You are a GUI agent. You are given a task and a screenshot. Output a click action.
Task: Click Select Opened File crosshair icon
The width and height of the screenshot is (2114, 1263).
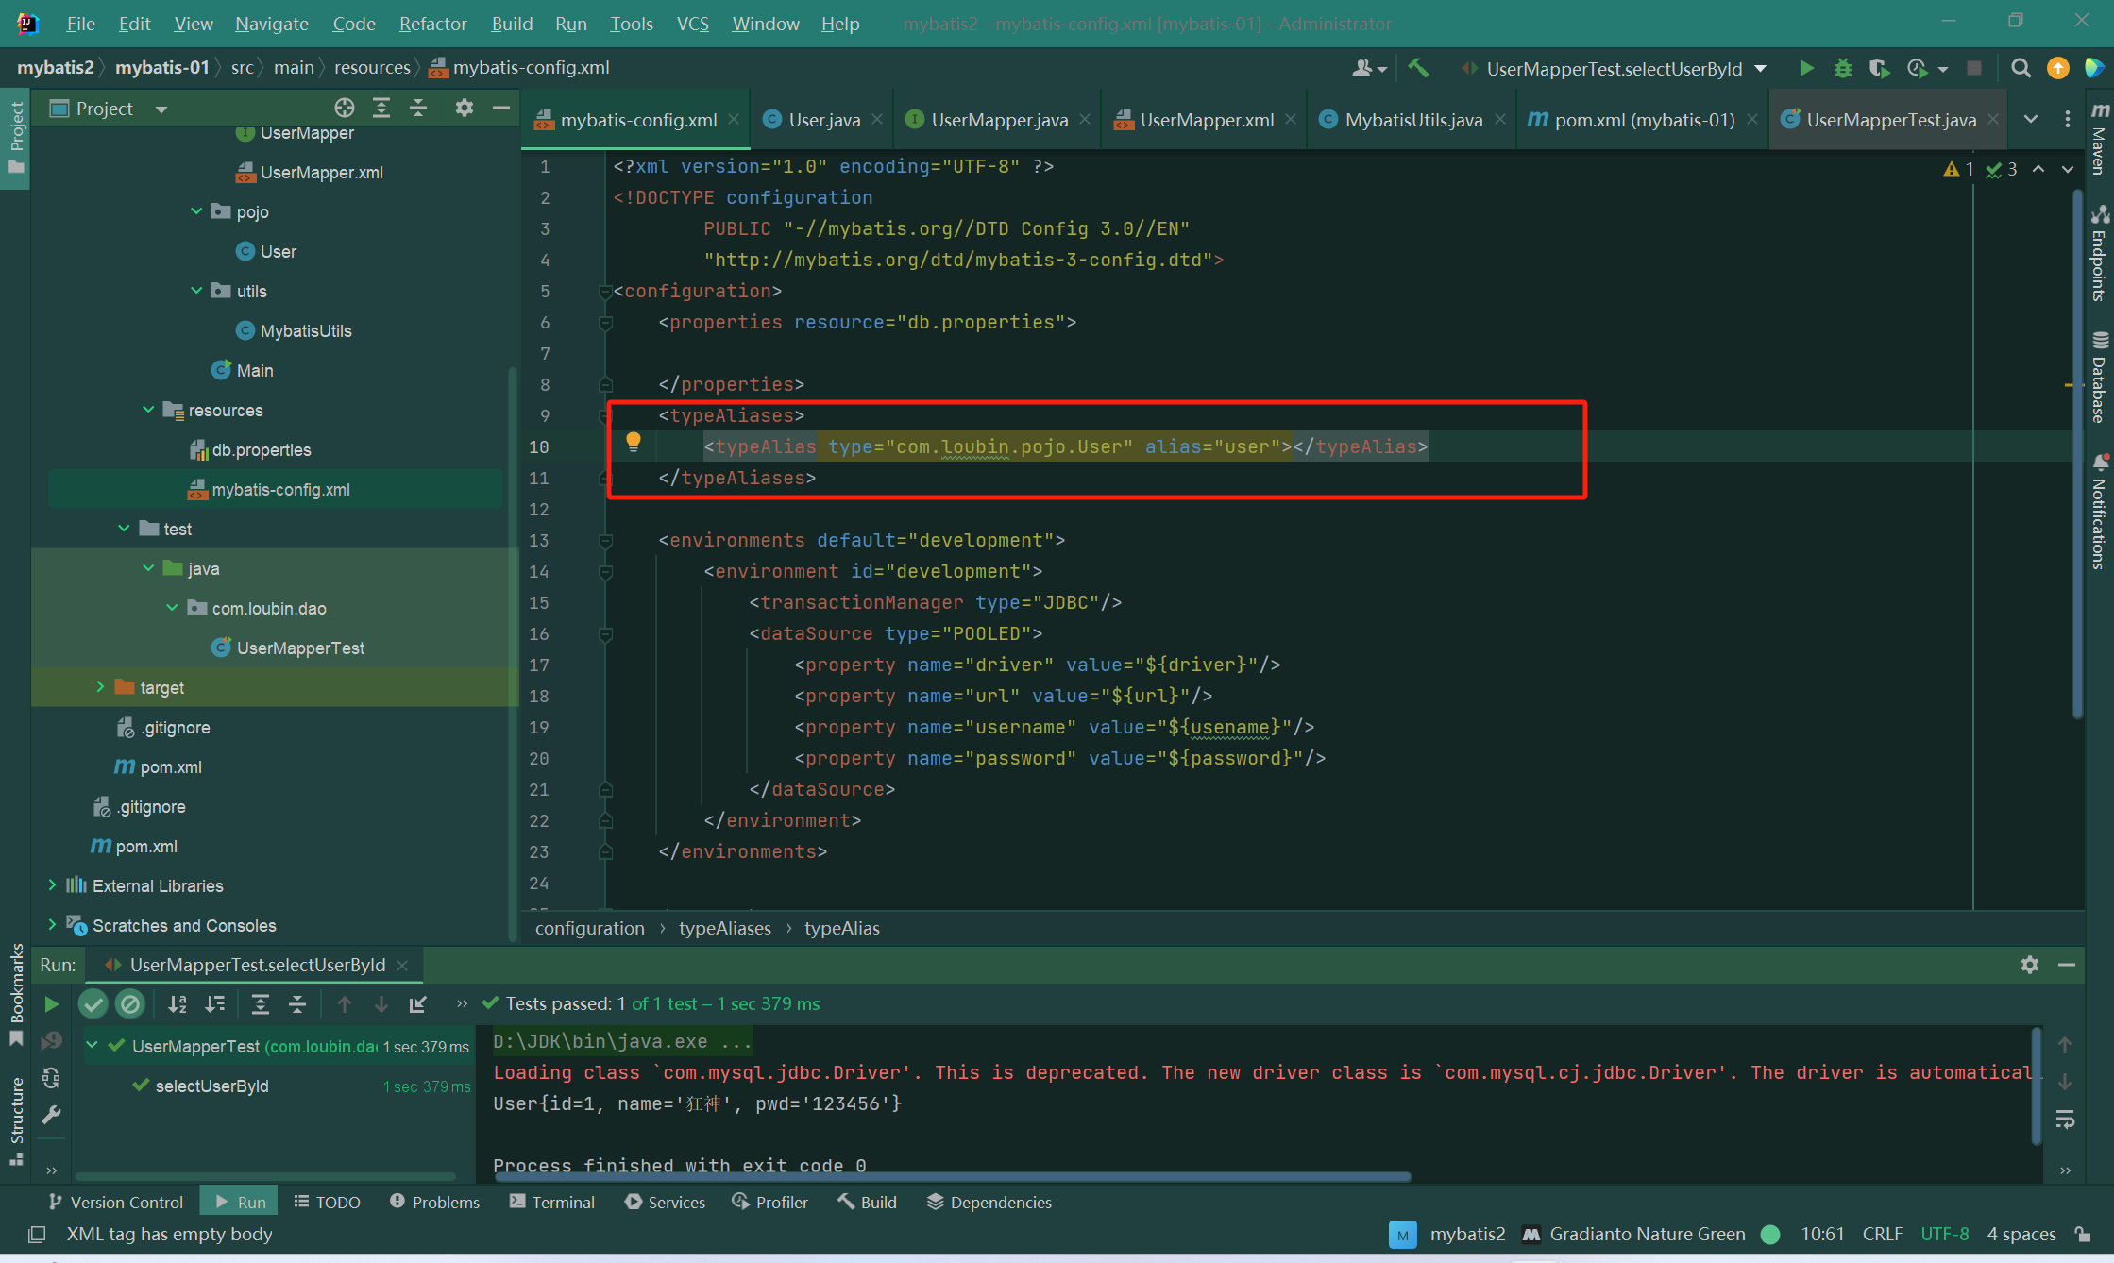(344, 108)
